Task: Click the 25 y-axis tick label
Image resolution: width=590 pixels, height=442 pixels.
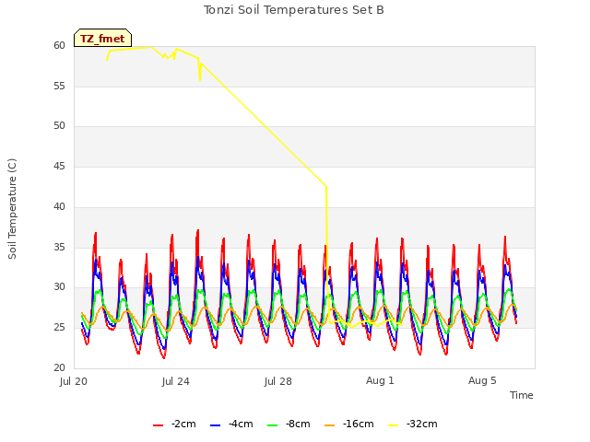Action: click(59, 328)
